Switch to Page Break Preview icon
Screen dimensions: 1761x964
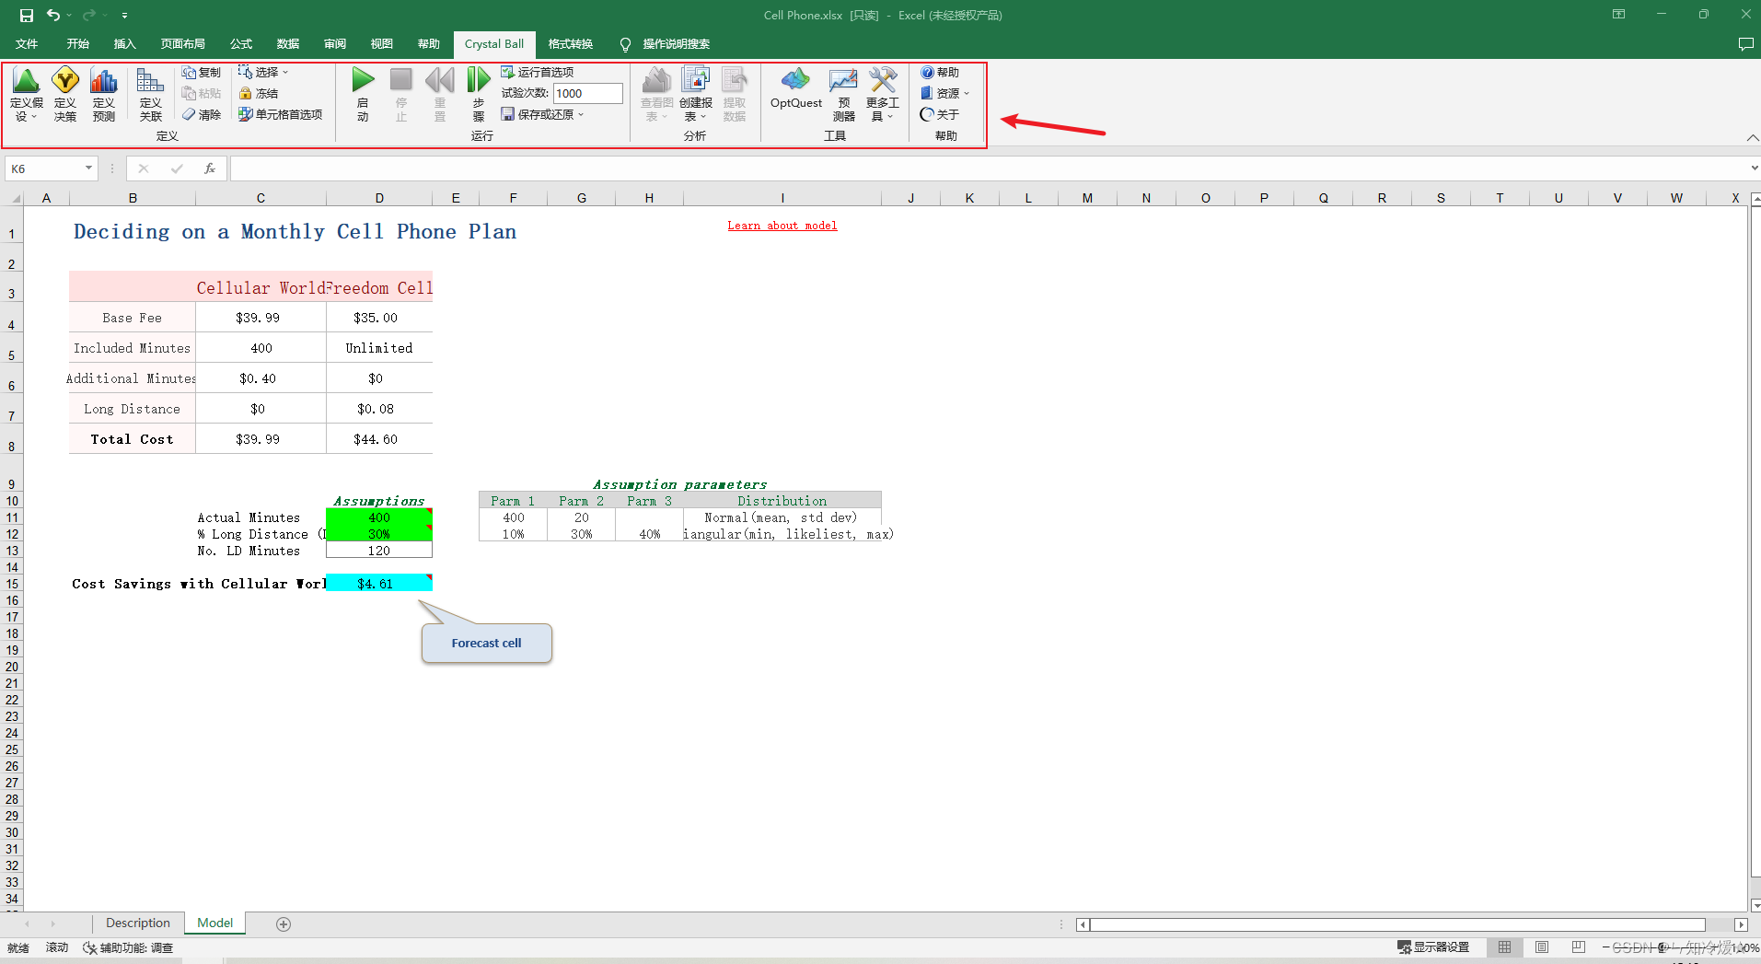pos(1579,947)
